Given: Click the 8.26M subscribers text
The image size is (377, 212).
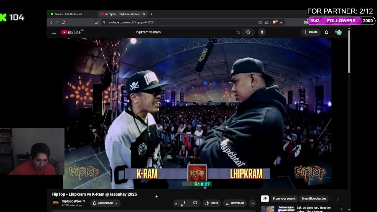Looking at the screenshot, I should 72,206.
